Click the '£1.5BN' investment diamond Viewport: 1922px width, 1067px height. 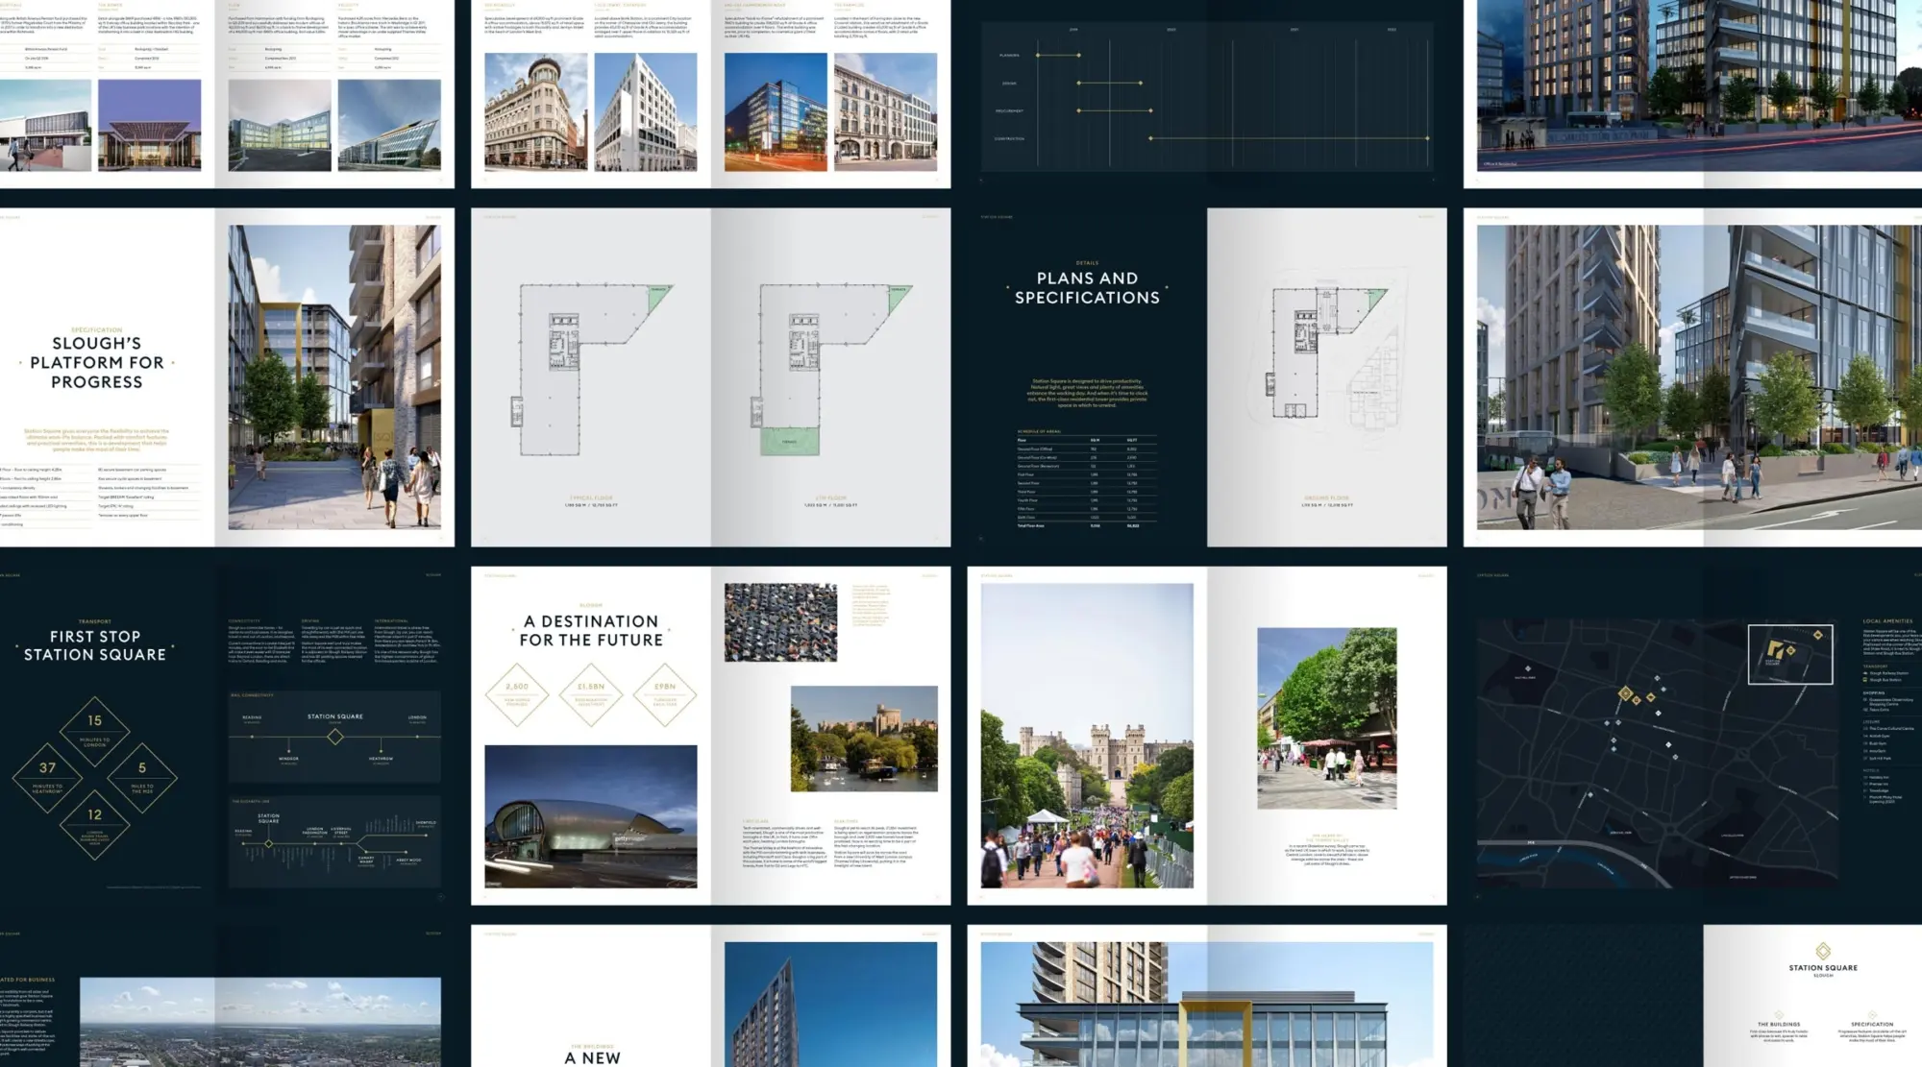pyautogui.click(x=591, y=692)
